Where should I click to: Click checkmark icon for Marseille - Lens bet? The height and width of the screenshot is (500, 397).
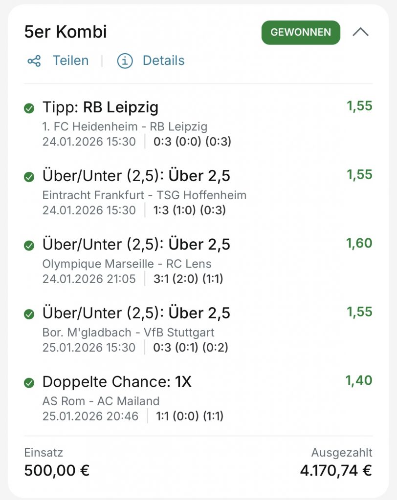click(x=29, y=246)
